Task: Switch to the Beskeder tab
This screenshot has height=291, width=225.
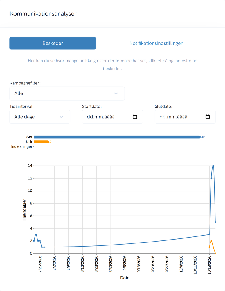Action: [x=53, y=43]
